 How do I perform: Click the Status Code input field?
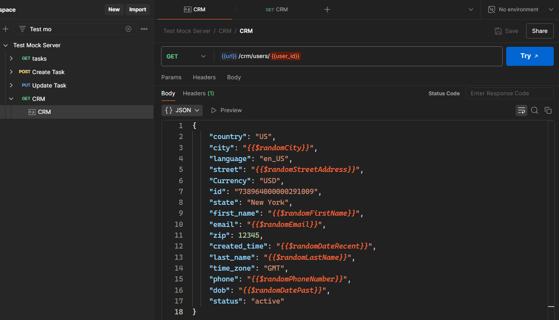tap(510, 93)
